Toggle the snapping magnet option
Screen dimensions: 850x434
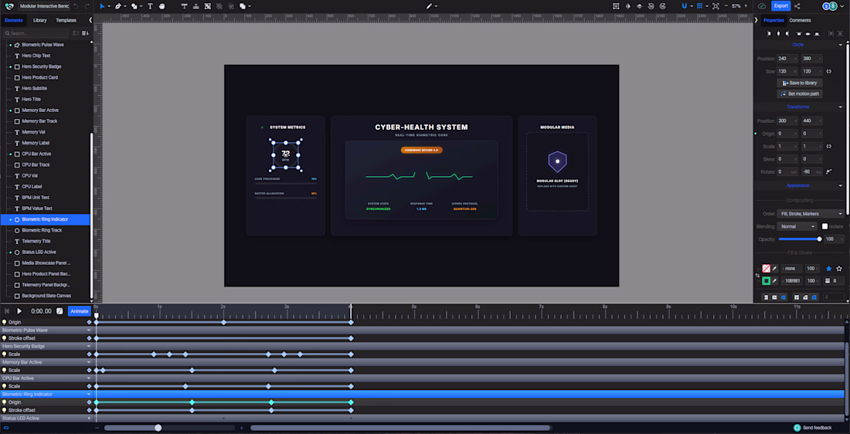coord(685,6)
